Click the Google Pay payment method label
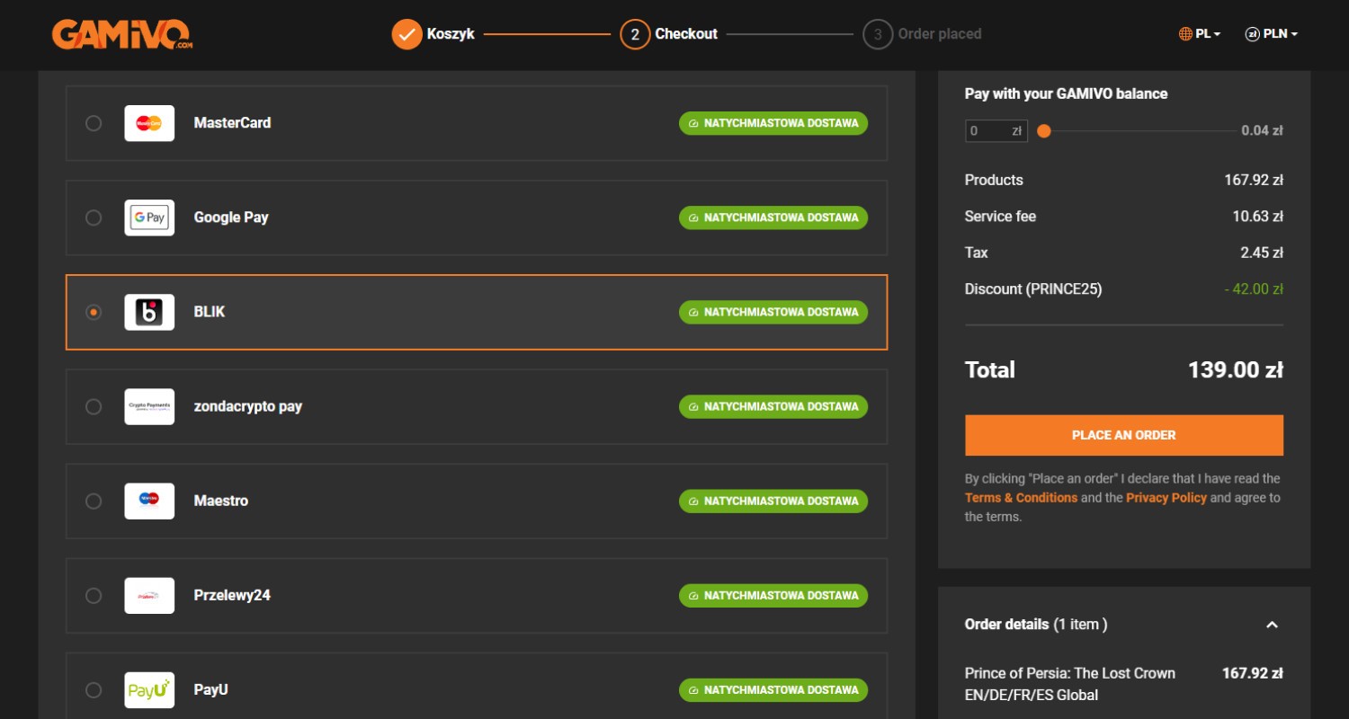Viewport: 1349px width, 719px height. 231,217
